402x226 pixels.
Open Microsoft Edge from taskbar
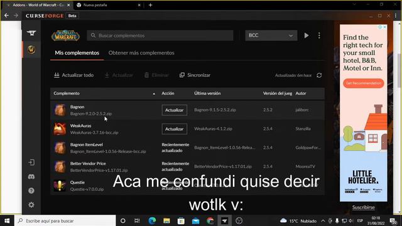pos(152,220)
